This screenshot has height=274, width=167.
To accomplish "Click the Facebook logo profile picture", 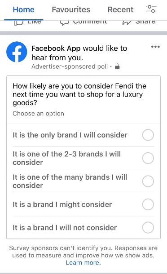I will pyautogui.click(x=17, y=52).
